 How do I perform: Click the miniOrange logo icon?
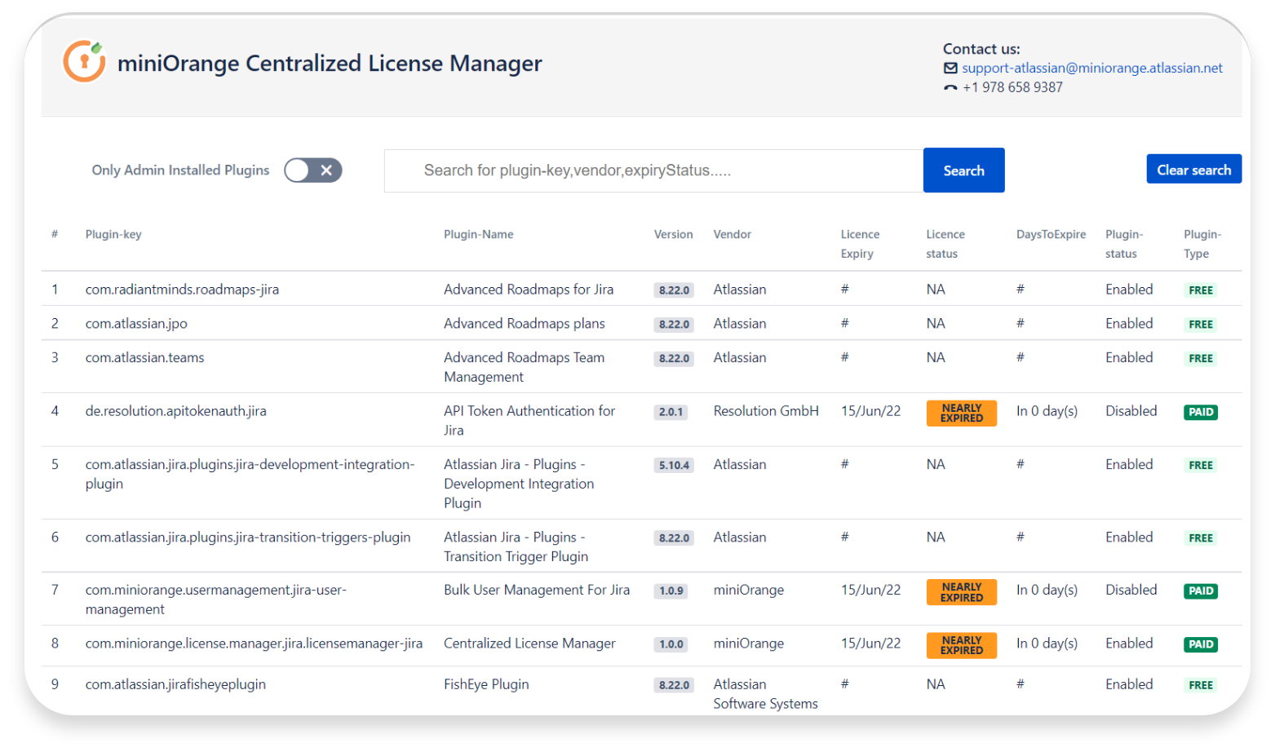click(x=85, y=61)
